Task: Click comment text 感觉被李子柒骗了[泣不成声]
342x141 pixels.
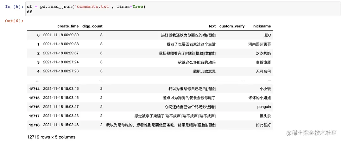Action: coord(175,116)
